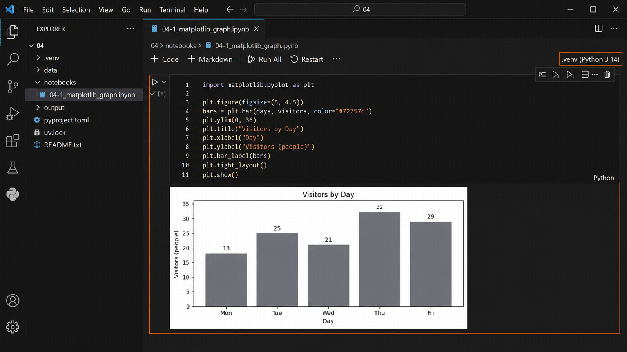Add a new Code cell
Image resolution: width=627 pixels, height=352 pixels.
[165, 59]
